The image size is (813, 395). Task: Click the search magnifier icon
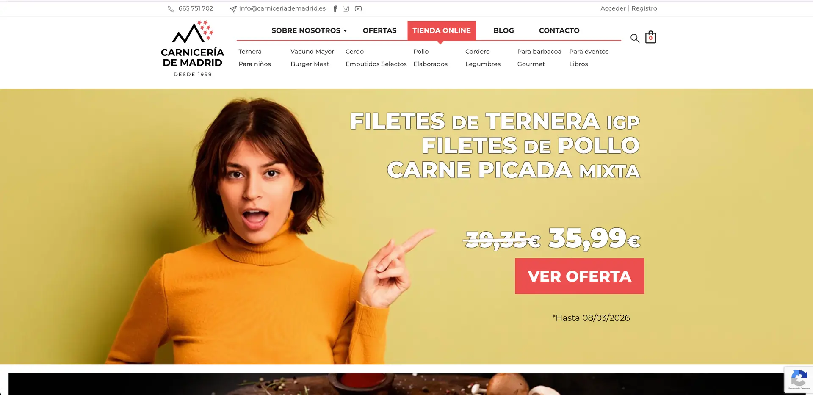(635, 38)
